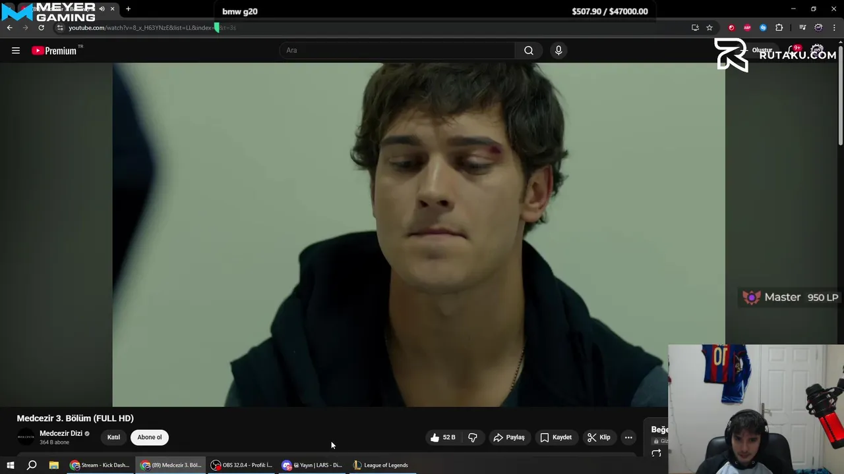Click the search magnifier button

click(x=529, y=51)
